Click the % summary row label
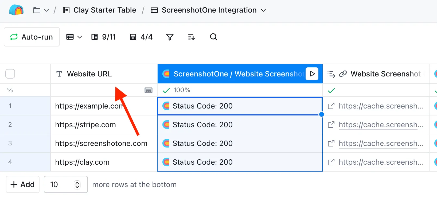Image resolution: width=437 pixels, height=209 pixels. 10,90
